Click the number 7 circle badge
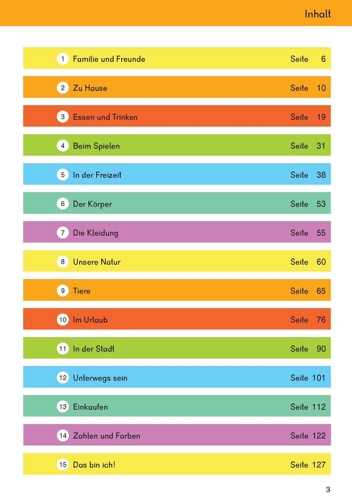 (63, 233)
